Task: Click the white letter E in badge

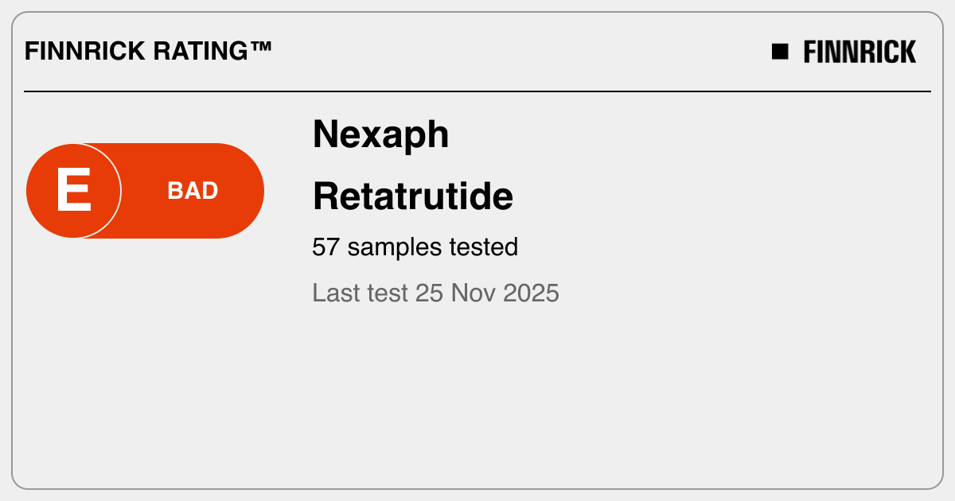Action: coord(73,191)
